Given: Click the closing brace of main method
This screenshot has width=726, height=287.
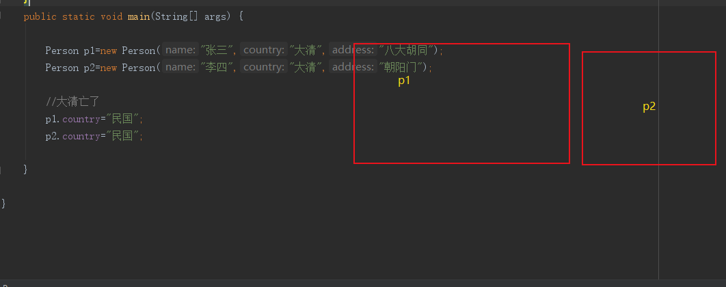Looking at the screenshot, I should [25, 169].
